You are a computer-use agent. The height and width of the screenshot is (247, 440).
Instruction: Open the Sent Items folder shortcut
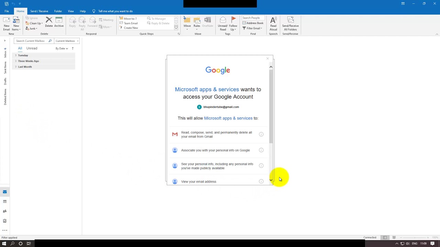click(5, 68)
